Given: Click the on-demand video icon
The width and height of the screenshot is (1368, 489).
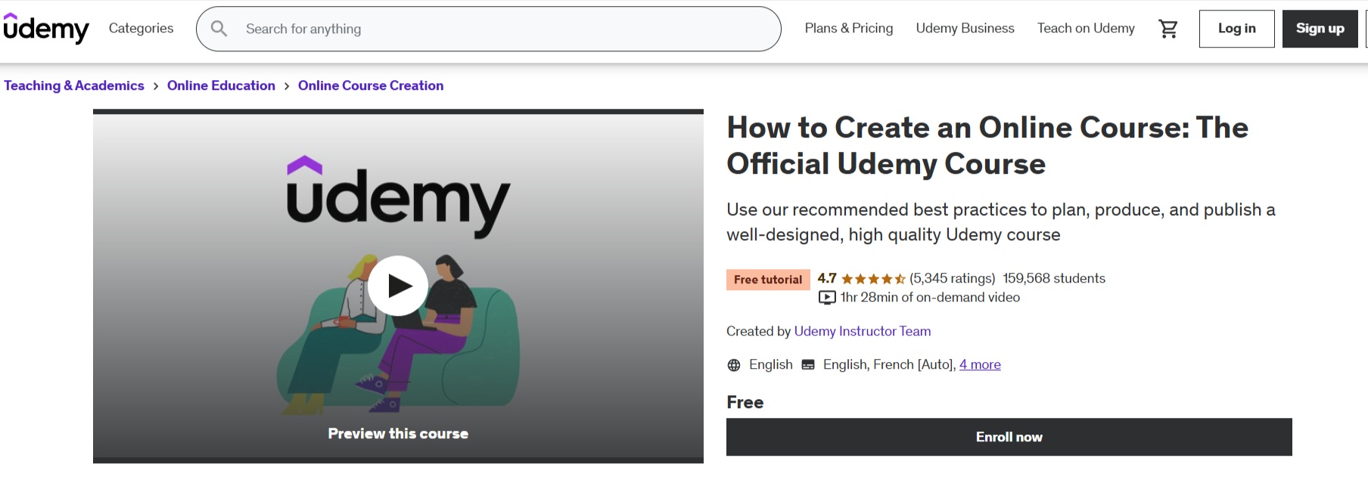Looking at the screenshot, I should pos(826,297).
